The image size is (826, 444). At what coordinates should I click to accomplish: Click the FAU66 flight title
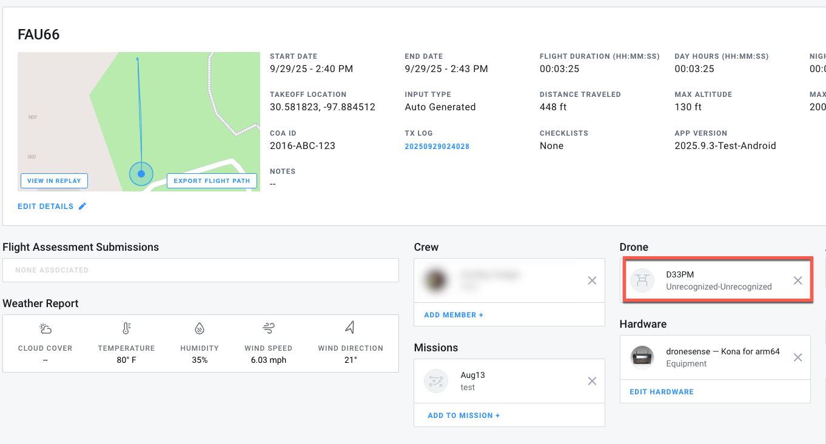pyautogui.click(x=39, y=35)
